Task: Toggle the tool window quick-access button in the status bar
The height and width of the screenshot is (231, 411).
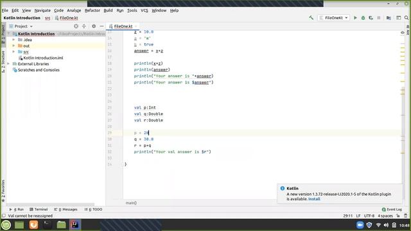Action: click(x=4, y=216)
